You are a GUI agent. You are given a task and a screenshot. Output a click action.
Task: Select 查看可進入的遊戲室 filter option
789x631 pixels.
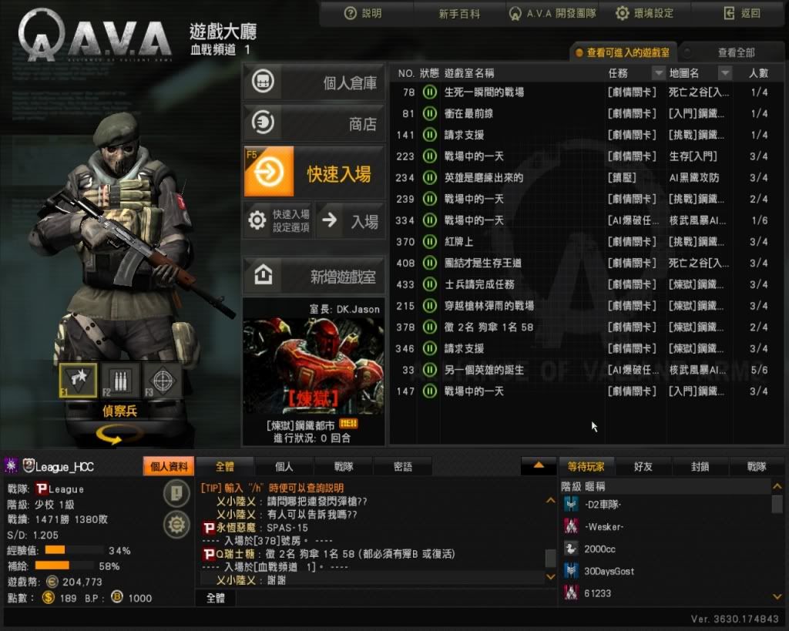coord(623,52)
